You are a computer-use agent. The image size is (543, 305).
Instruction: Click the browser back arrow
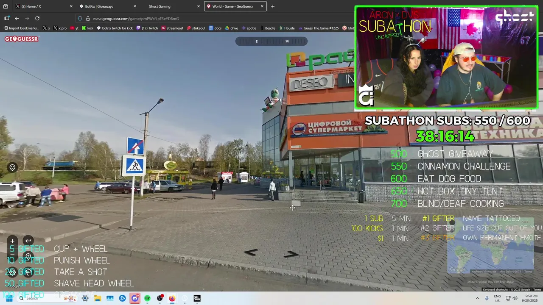[x=17, y=18]
